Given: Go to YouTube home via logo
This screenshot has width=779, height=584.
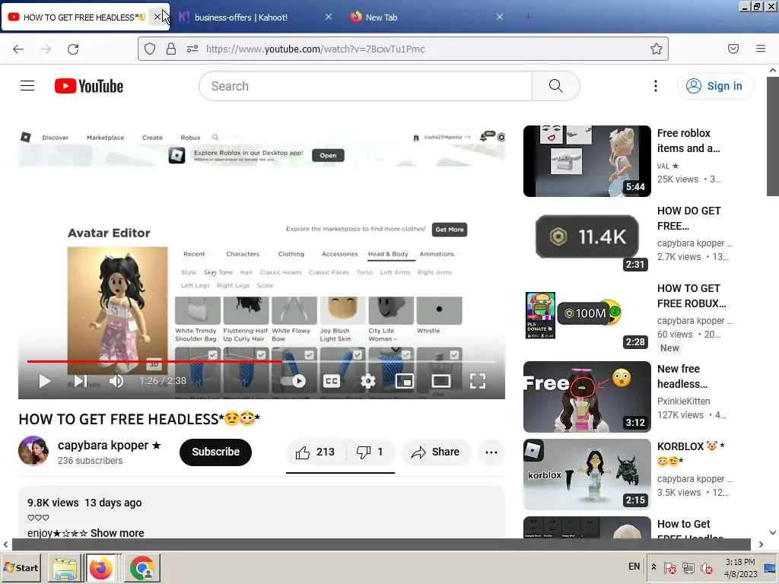Looking at the screenshot, I should pyautogui.click(x=89, y=86).
